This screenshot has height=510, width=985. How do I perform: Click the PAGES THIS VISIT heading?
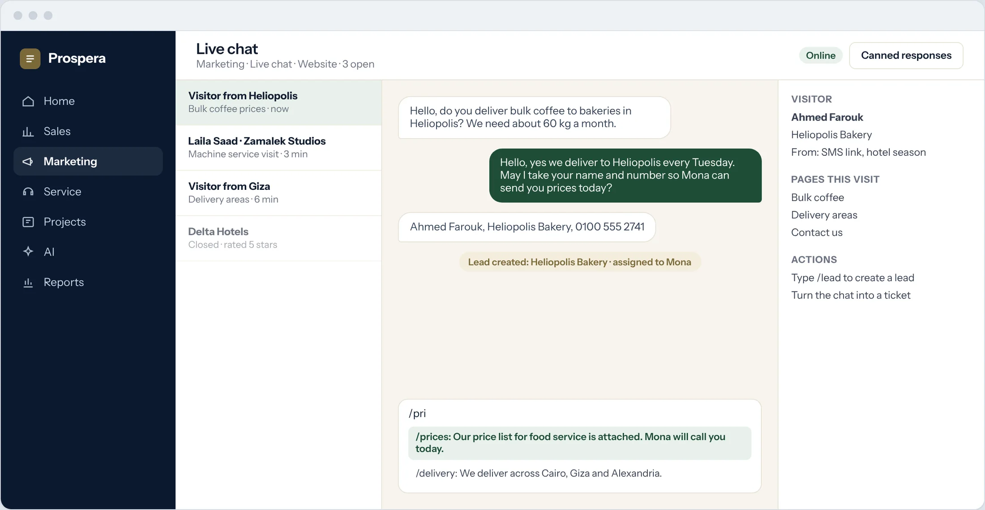tap(835, 180)
